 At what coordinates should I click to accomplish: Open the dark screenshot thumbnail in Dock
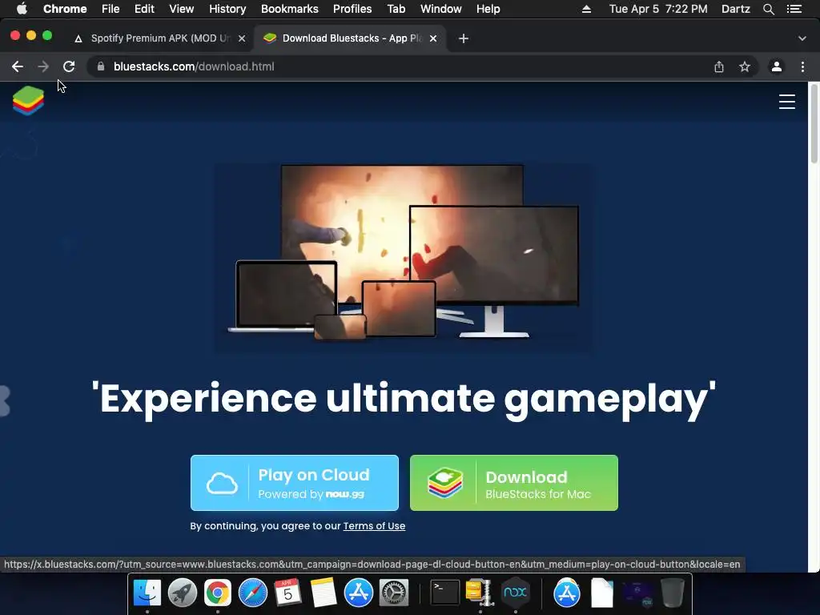click(637, 593)
